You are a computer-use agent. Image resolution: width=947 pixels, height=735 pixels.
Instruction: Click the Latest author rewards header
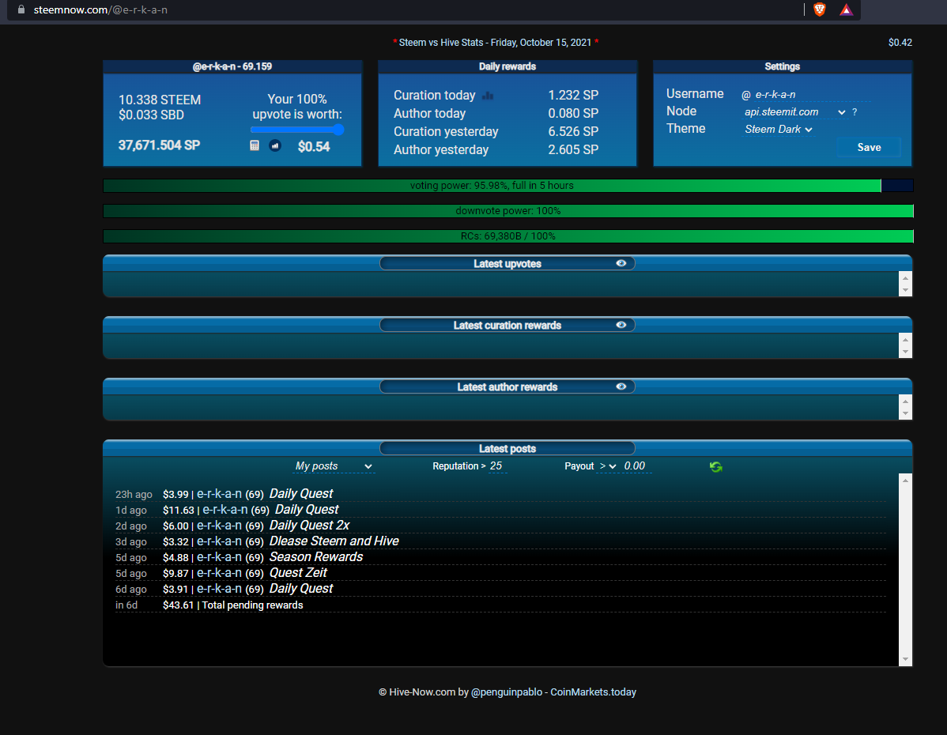(x=507, y=386)
